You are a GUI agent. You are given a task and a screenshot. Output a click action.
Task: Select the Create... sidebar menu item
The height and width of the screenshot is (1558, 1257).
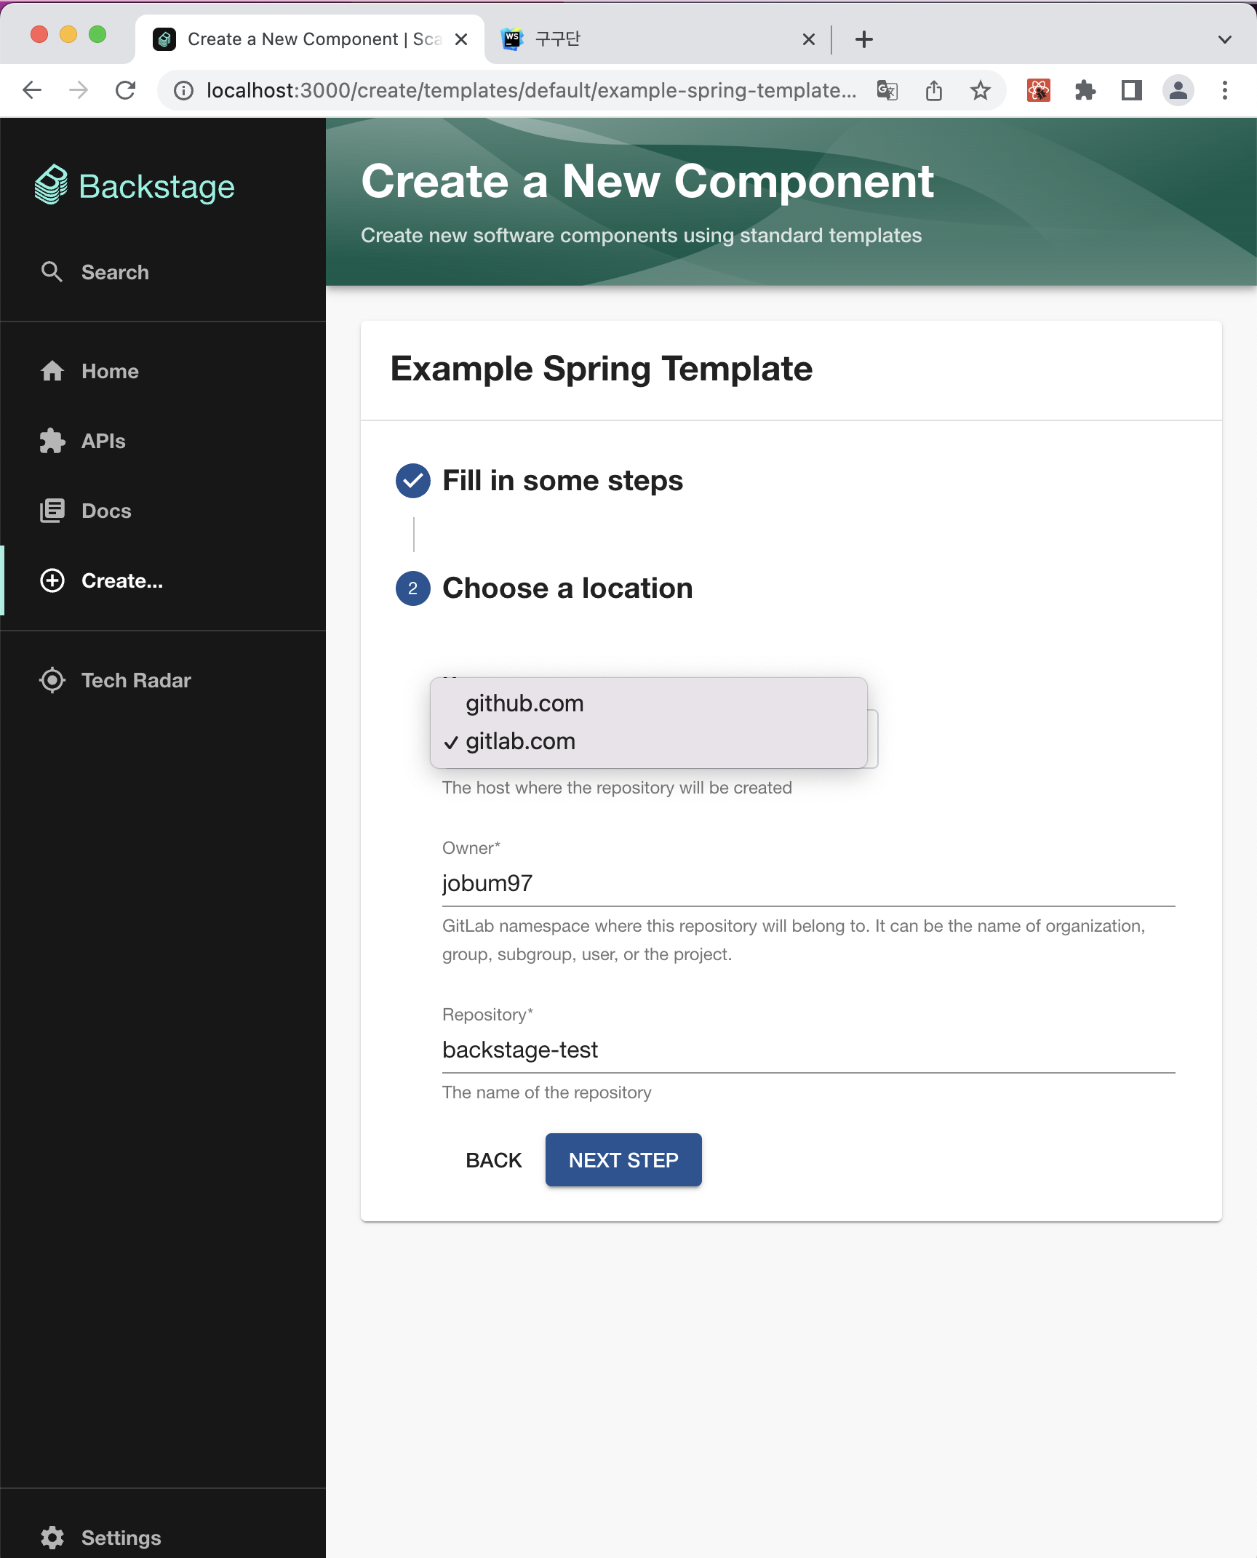tap(163, 580)
